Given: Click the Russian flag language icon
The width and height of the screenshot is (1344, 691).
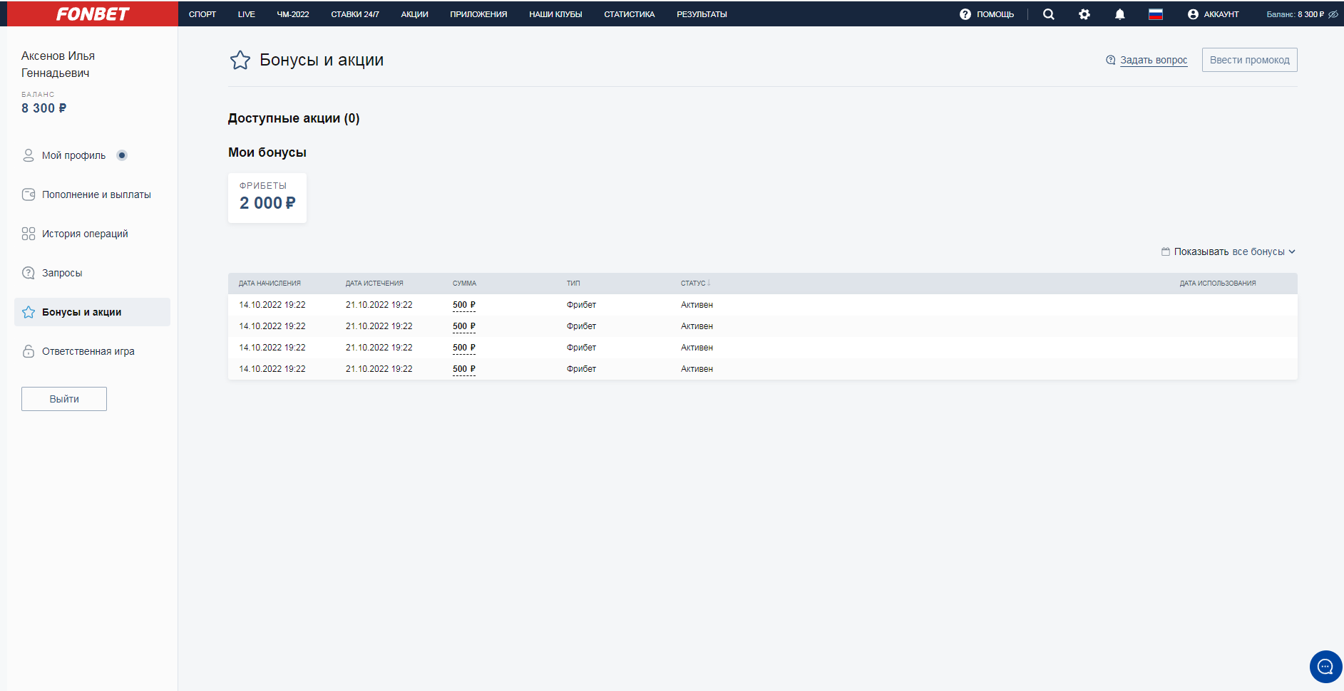Looking at the screenshot, I should (1155, 14).
